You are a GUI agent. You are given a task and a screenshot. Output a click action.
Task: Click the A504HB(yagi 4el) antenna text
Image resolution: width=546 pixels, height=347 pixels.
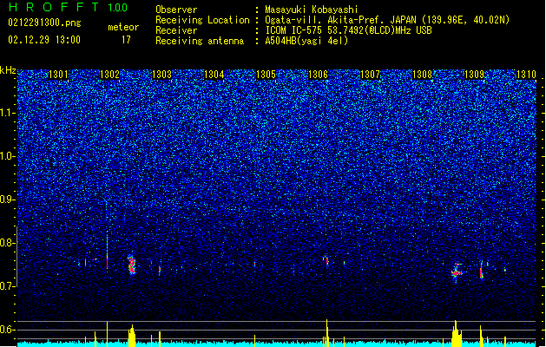[x=306, y=41]
